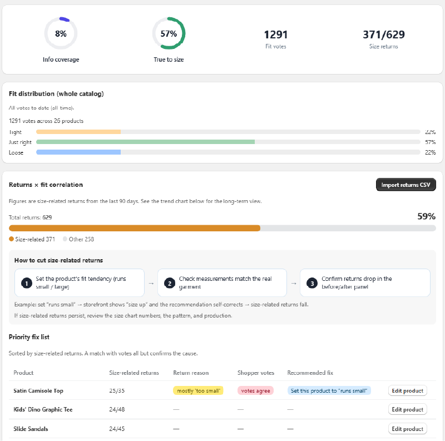The image size is (445, 441).
Task: Click the Set the product's fit tendency step card
Action: point(80,283)
